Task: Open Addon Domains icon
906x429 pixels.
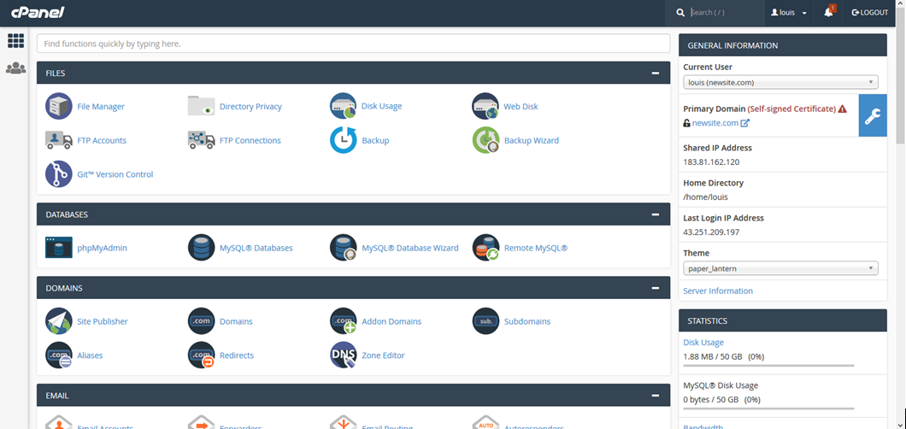Action: tap(344, 321)
